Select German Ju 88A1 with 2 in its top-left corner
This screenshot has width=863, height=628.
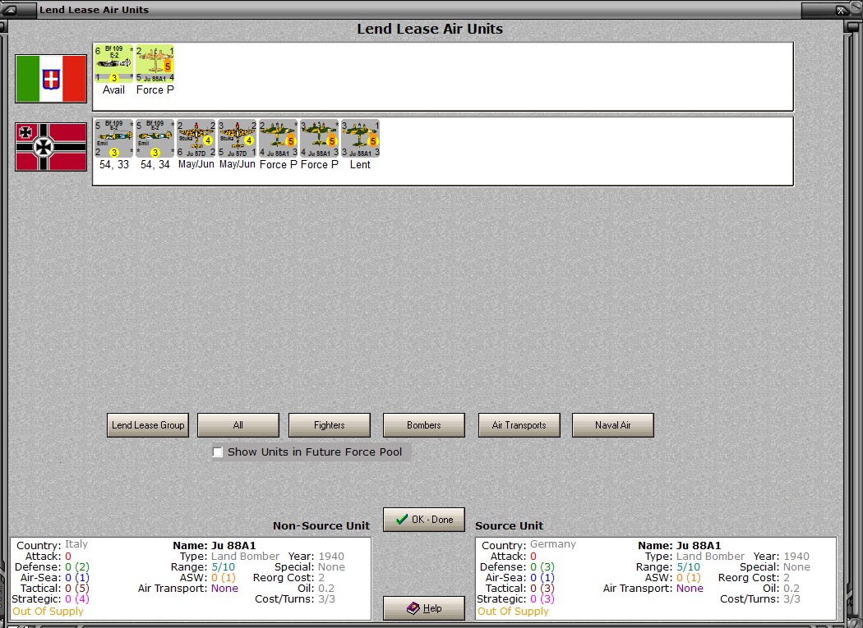278,138
